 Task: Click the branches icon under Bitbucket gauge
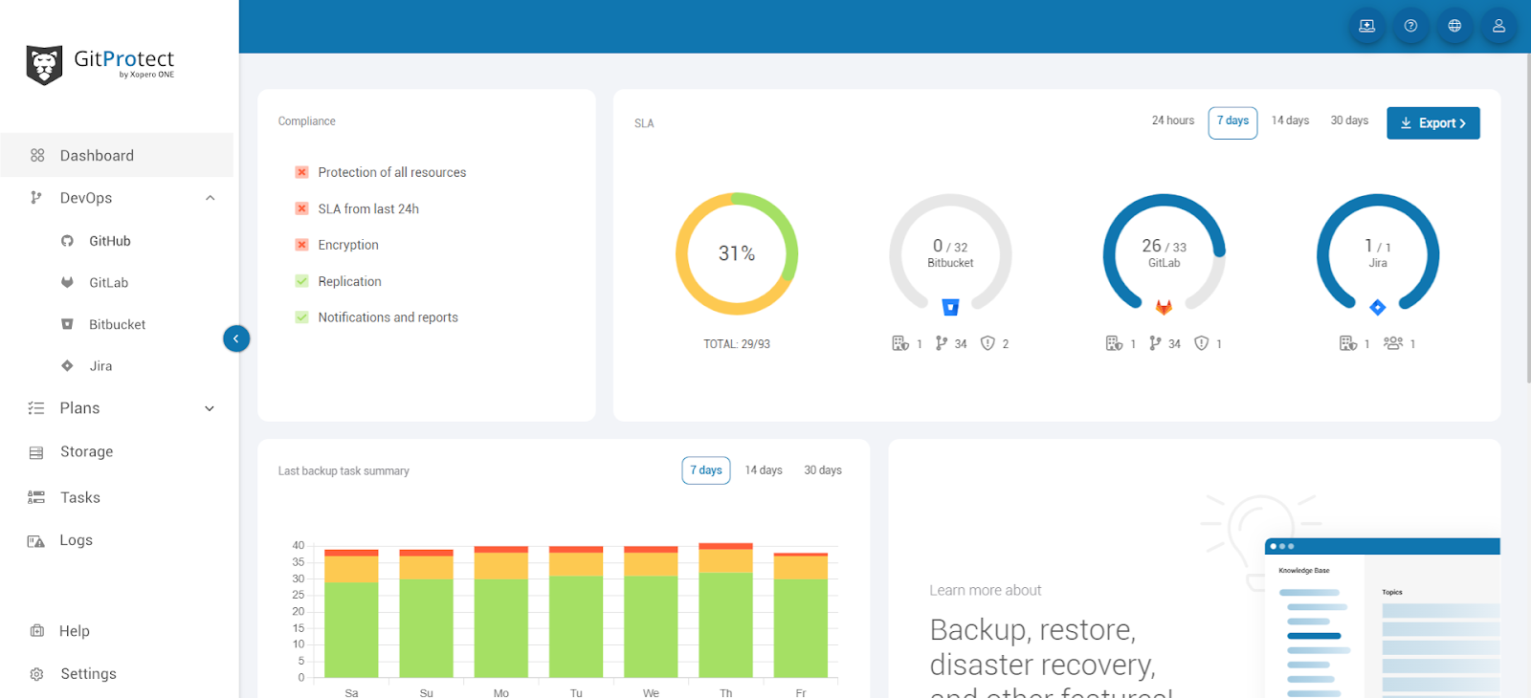[942, 343]
